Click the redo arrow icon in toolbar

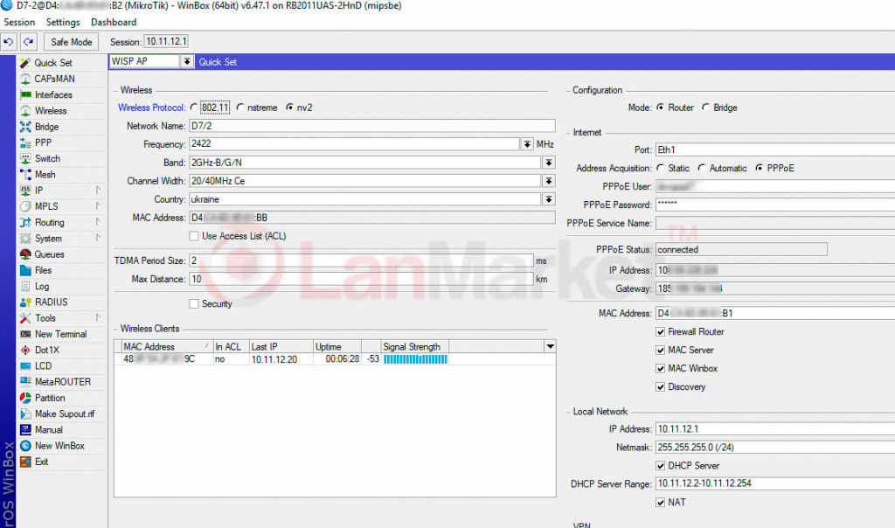[x=29, y=41]
